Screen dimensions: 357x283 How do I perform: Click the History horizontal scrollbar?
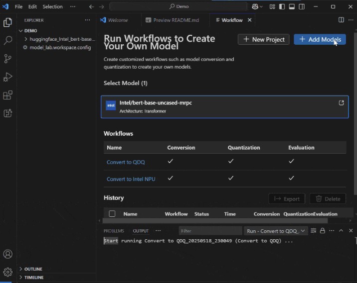click(215, 220)
